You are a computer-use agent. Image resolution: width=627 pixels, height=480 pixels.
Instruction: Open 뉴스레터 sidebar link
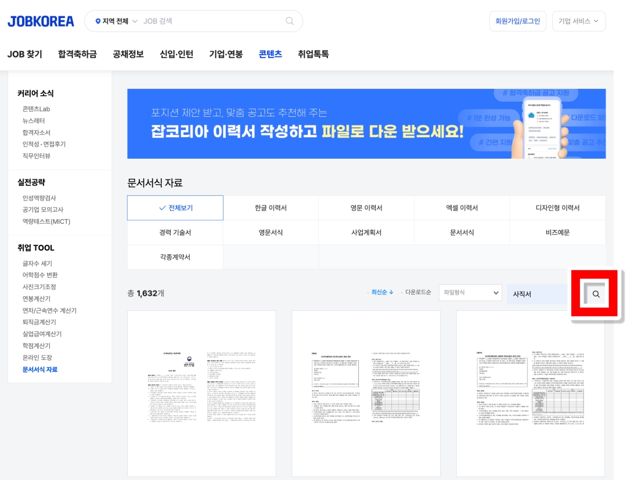tap(34, 120)
